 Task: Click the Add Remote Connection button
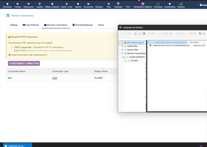(x=24, y=63)
